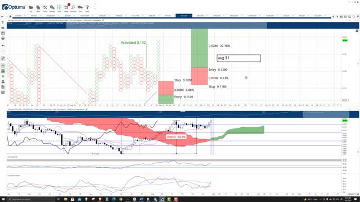
Task: Click the back arrow beside Home icon
Action: pos(2,16)
